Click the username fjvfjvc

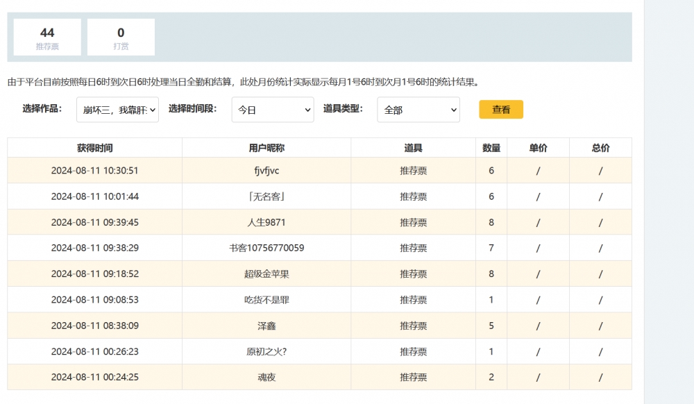(266, 171)
